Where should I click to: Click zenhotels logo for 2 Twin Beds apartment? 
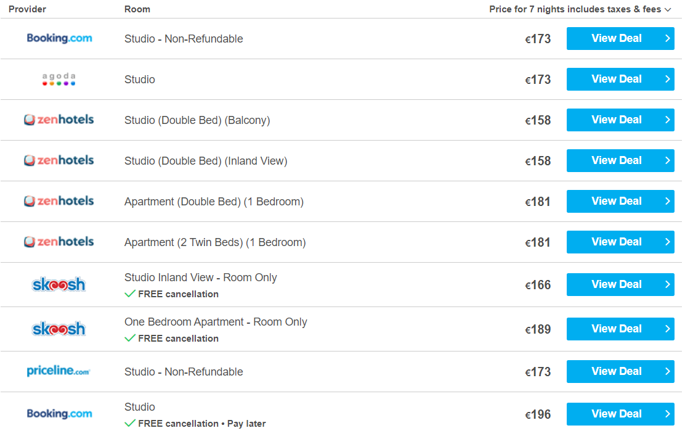59,242
